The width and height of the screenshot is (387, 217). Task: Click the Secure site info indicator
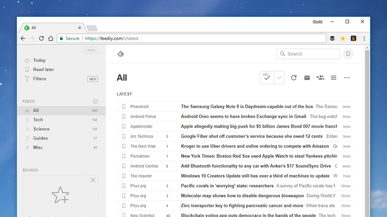coord(69,39)
